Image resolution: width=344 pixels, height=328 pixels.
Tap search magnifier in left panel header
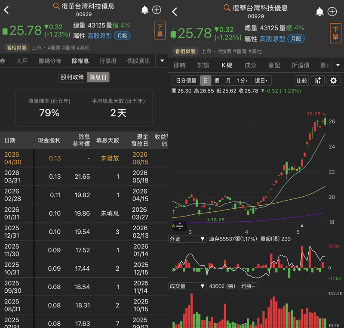(x=56, y=6)
